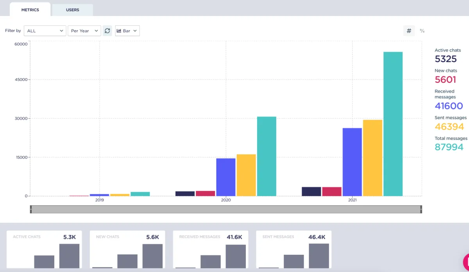469x272 pixels.
Task: Click the Sent messages legend value 46394
Action: 449,127
